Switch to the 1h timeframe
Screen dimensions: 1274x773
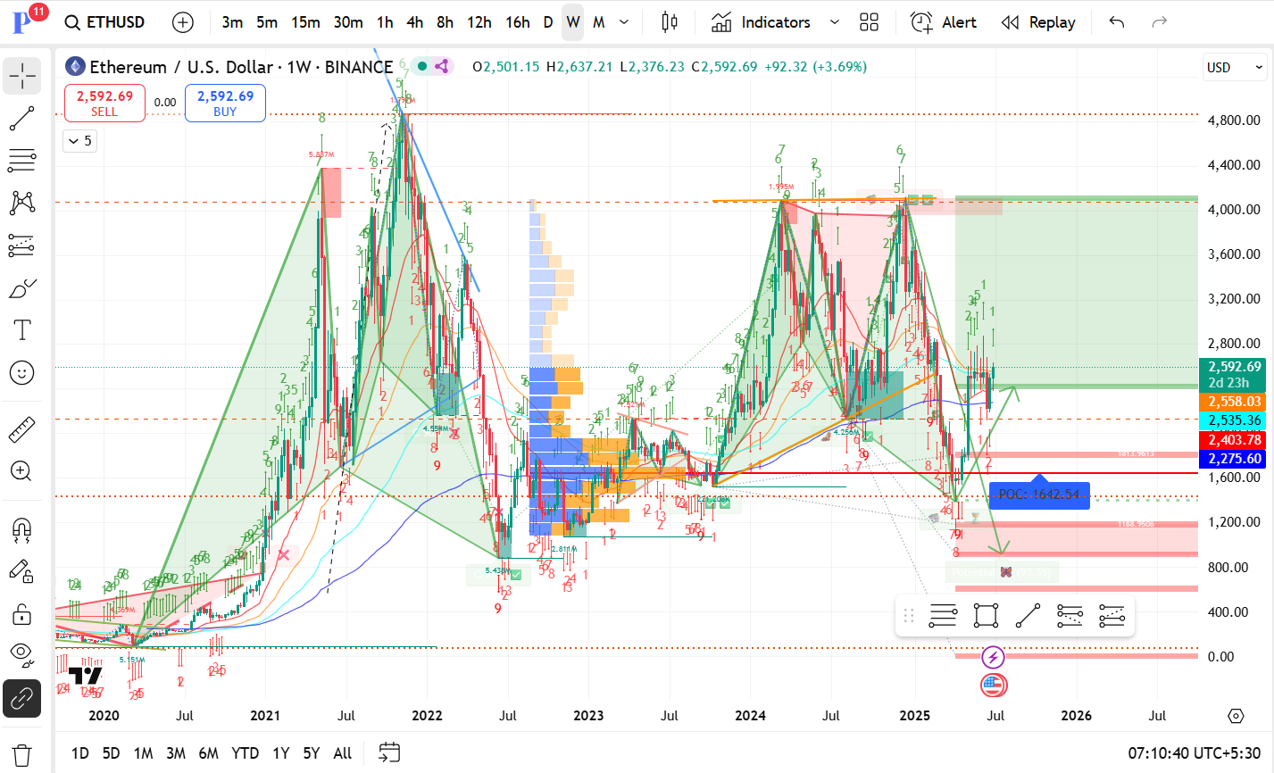[x=385, y=22]
